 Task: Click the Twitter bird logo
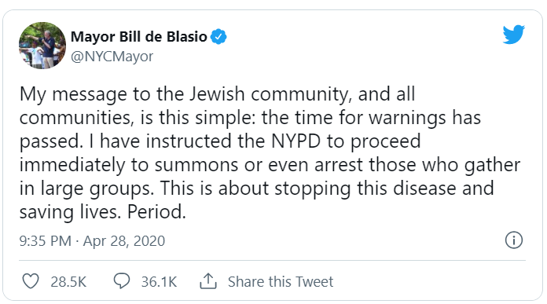point(513,34)
